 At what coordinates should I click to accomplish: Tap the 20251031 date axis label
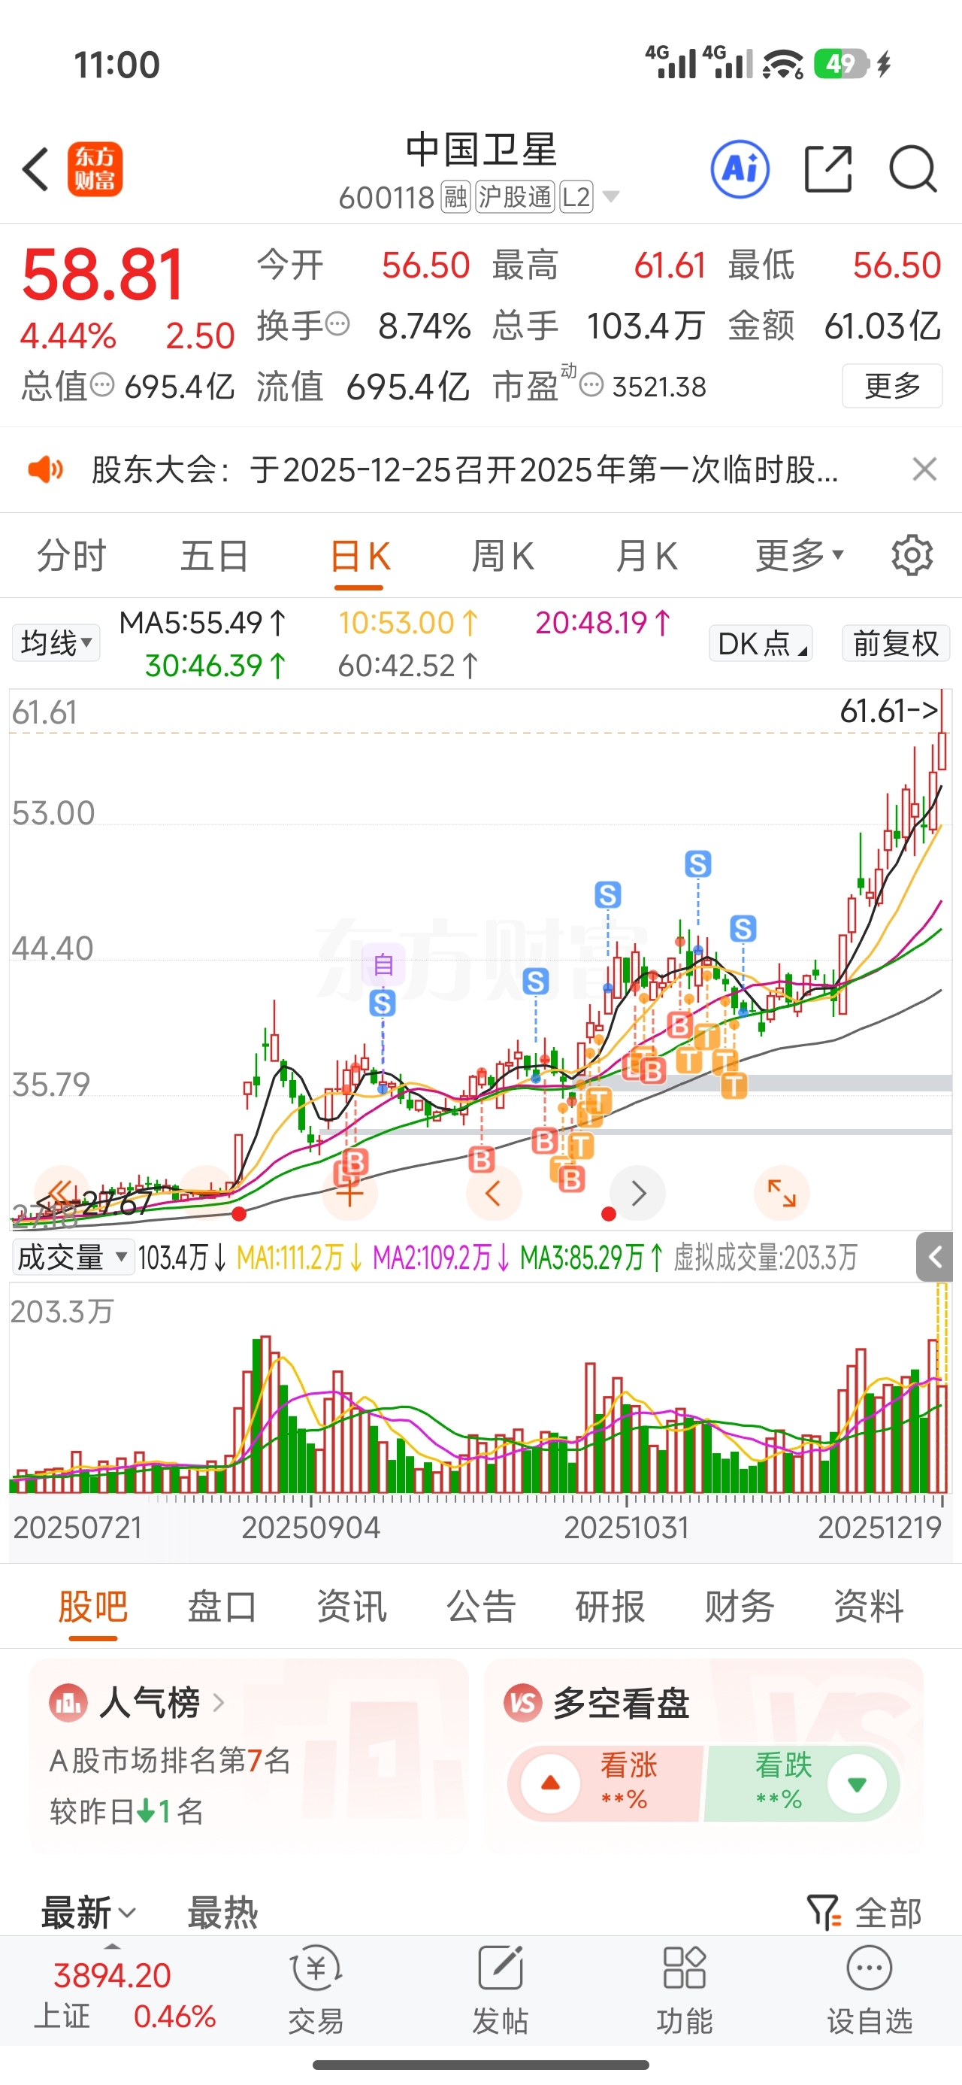tap(626, 1528)
